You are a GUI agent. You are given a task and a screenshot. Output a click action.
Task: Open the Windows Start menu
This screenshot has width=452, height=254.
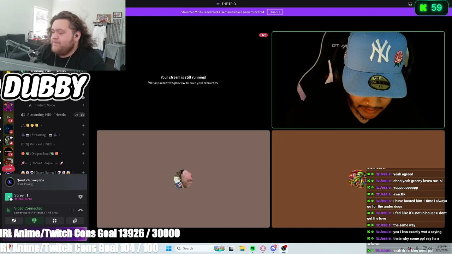pyautogui.click(x=169, y=248)
